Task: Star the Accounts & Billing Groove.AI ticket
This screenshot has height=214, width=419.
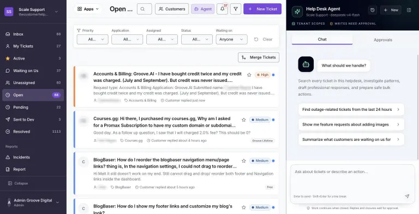Action: pyautogui.click(x=249, y=75)
